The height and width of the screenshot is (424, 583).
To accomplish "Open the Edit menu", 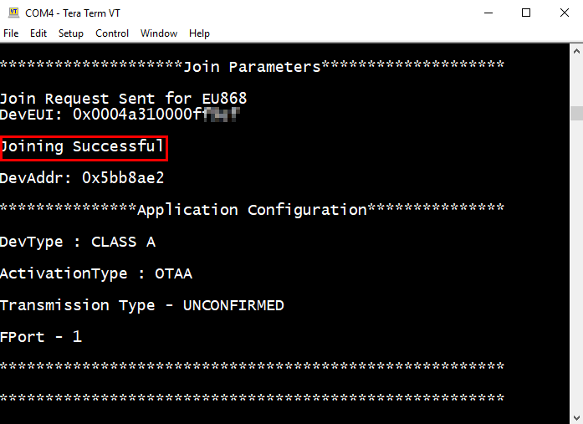I will point(38,33).
